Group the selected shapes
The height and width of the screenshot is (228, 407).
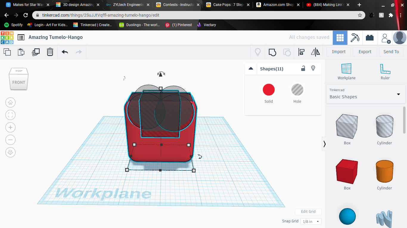(272, 52)
